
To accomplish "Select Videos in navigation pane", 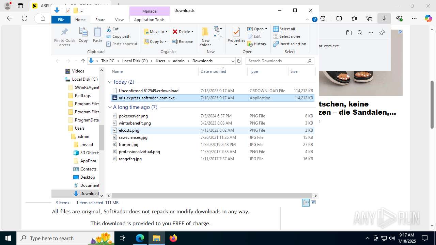I will point(78,71).
